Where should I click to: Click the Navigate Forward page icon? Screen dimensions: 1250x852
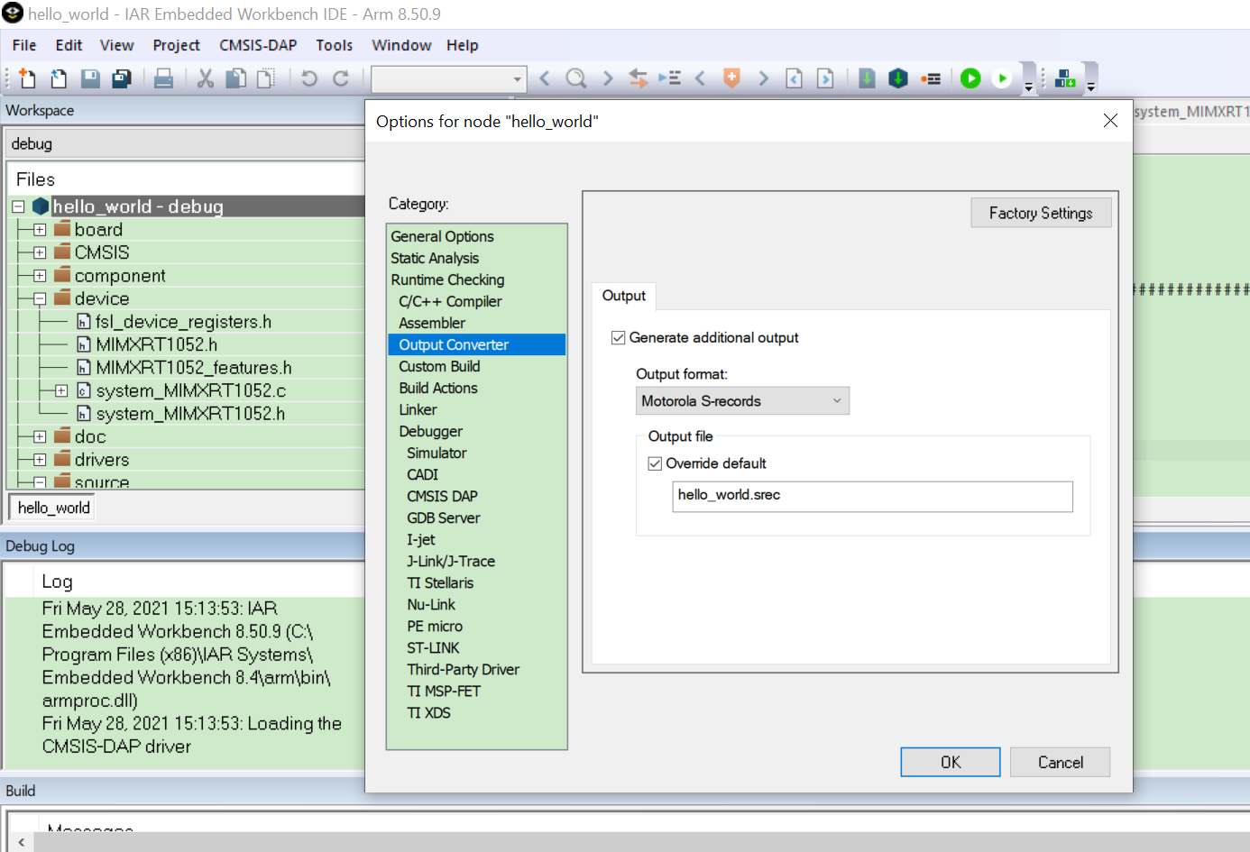tap(825, 78)
